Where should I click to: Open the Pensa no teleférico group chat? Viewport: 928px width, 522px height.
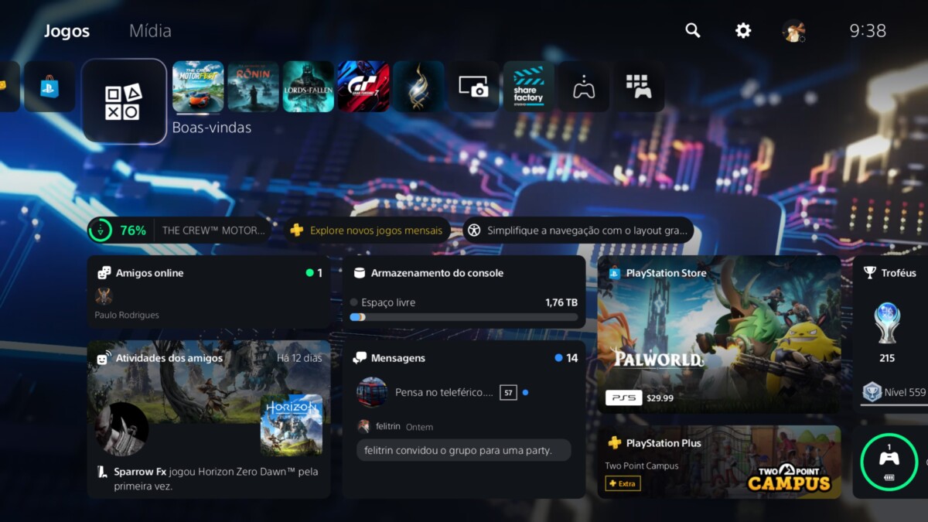point(464,392)
